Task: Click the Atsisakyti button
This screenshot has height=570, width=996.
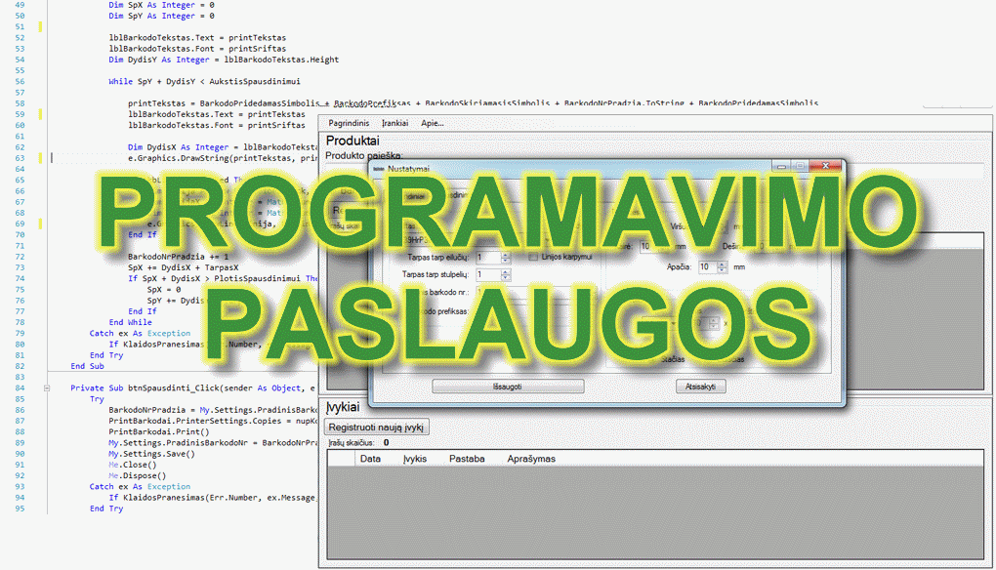Action: coord(701,387)
